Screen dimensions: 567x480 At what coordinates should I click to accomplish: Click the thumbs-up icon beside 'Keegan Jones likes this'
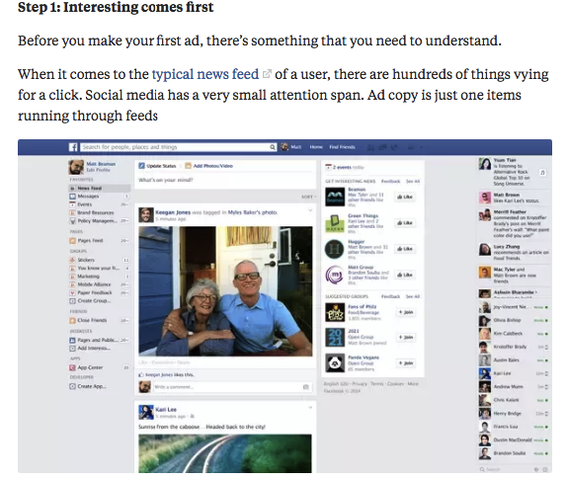[141, 375]
